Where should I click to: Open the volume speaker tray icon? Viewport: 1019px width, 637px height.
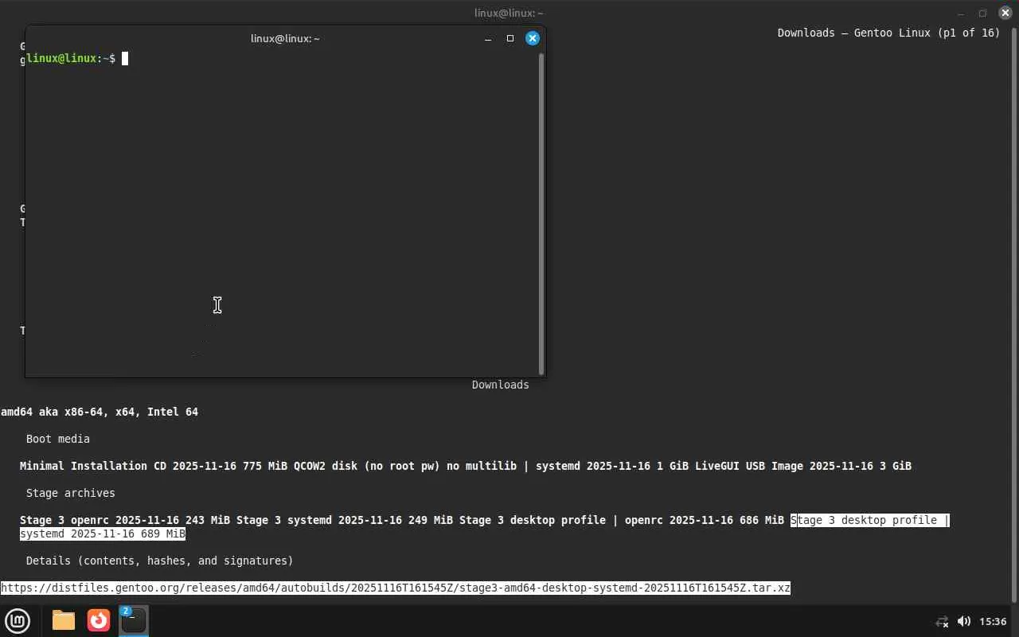(964, 621)
